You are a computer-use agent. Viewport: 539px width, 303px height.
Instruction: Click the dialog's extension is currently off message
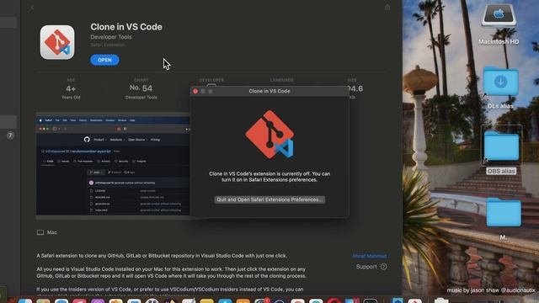point(269,177)
